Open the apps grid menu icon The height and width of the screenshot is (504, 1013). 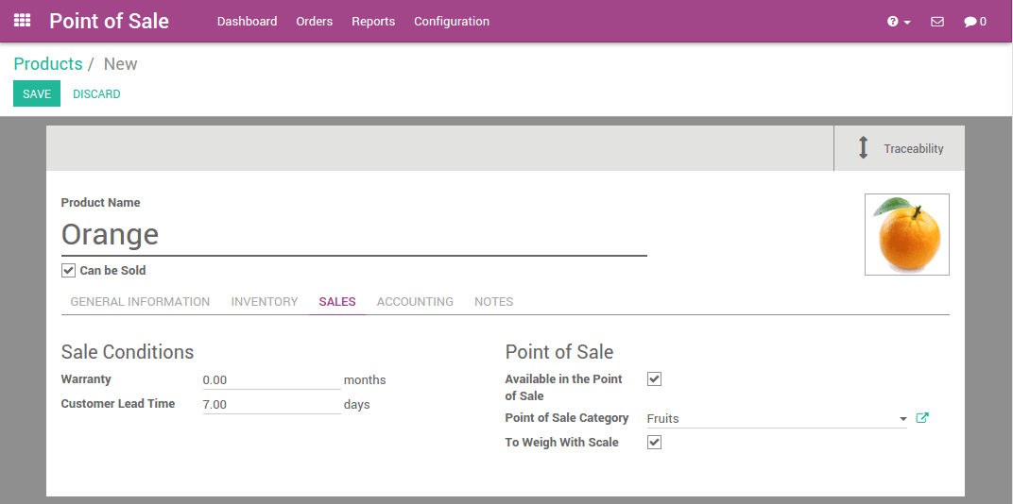coord(22,21)
